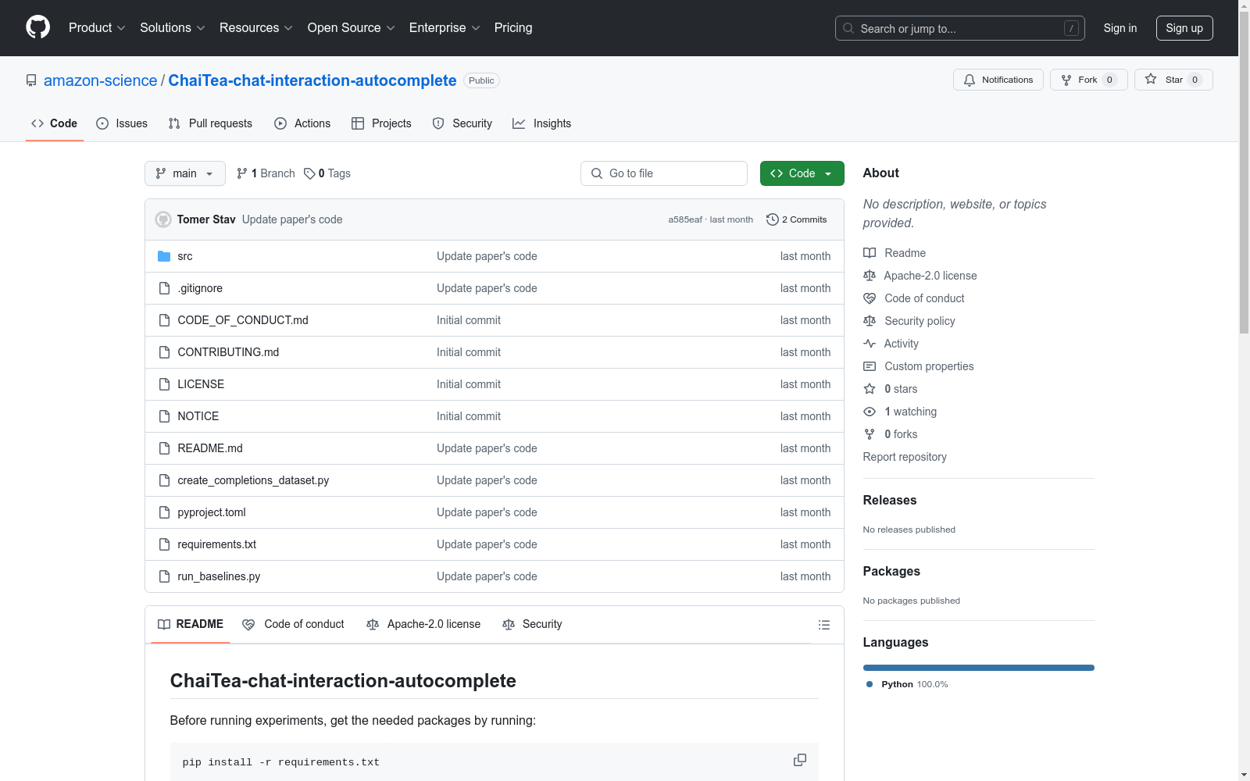Copy the pip install command
The image size is (1250, 781).
(800, 761)
